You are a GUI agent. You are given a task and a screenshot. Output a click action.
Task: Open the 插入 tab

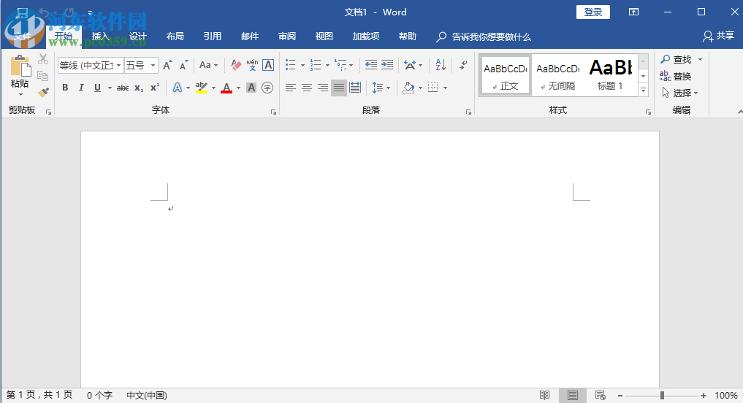[101, 37]
